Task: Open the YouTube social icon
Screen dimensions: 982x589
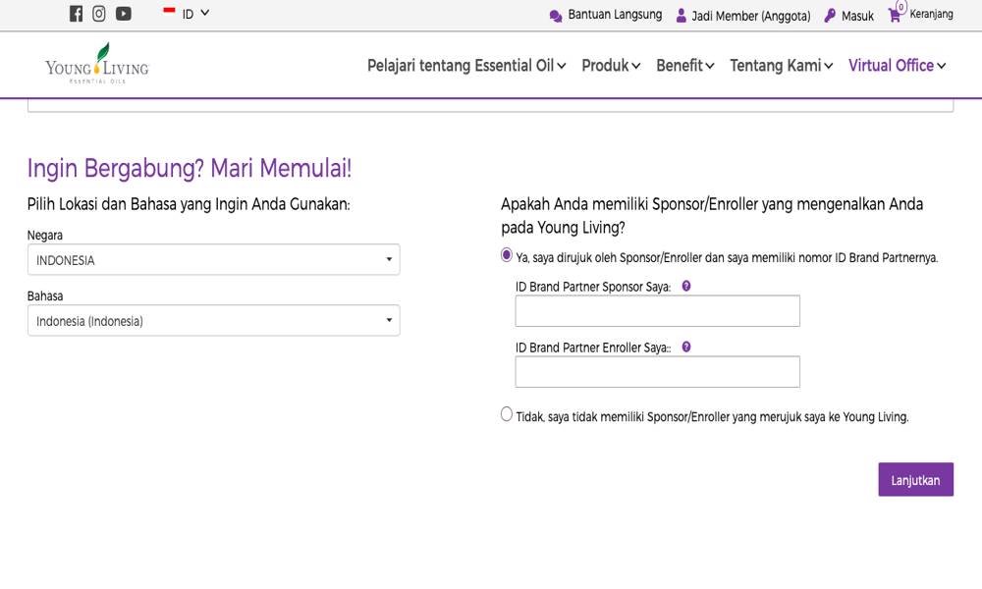Action: (124, 13)
